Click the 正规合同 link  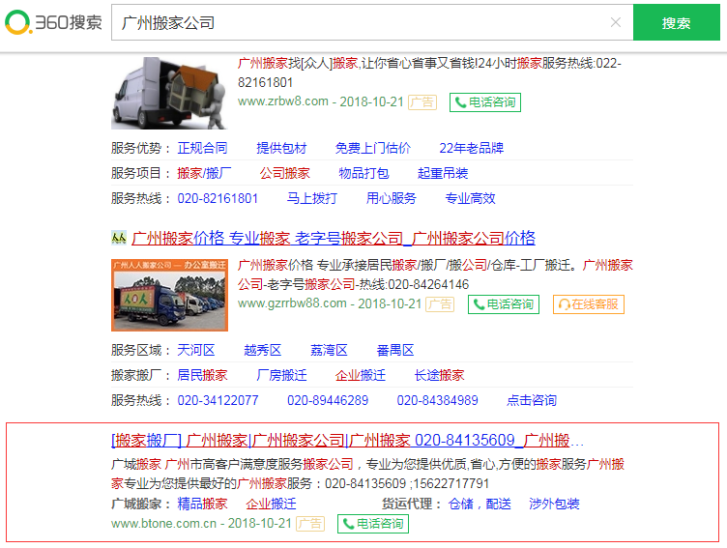pos(202,148)
